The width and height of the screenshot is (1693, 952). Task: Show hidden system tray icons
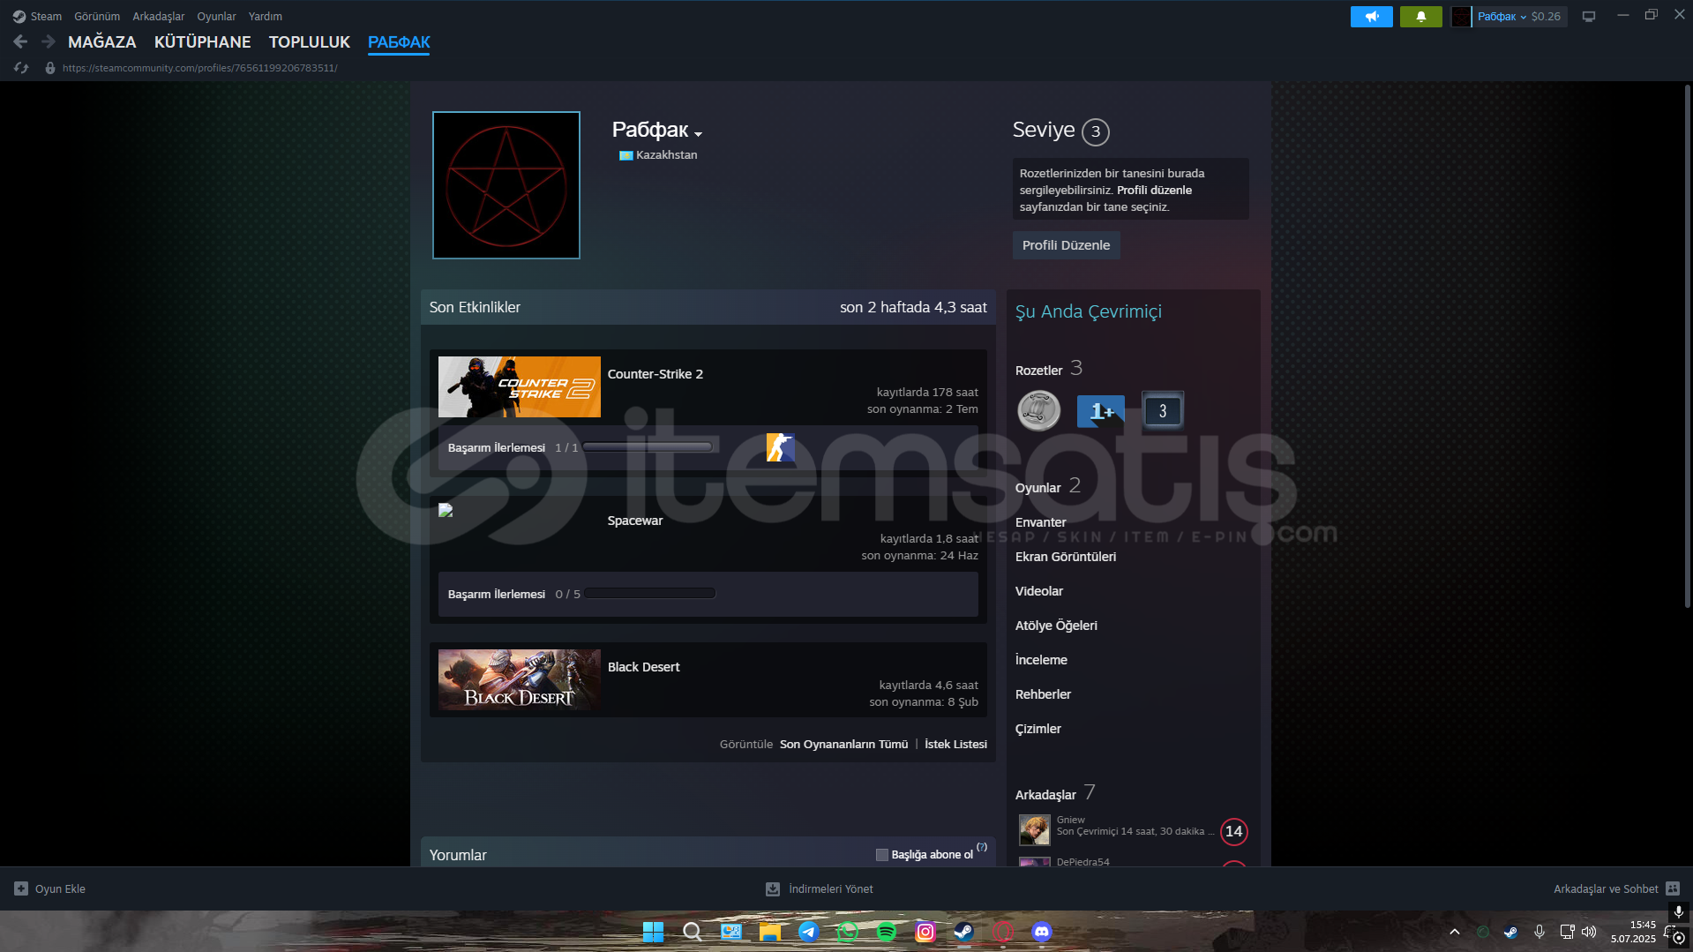click(1455, 932)
